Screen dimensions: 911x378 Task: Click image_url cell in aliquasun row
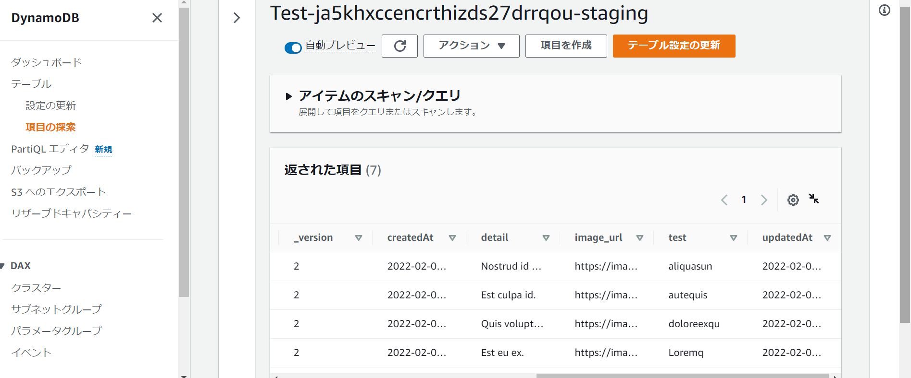tap(606, 266)
